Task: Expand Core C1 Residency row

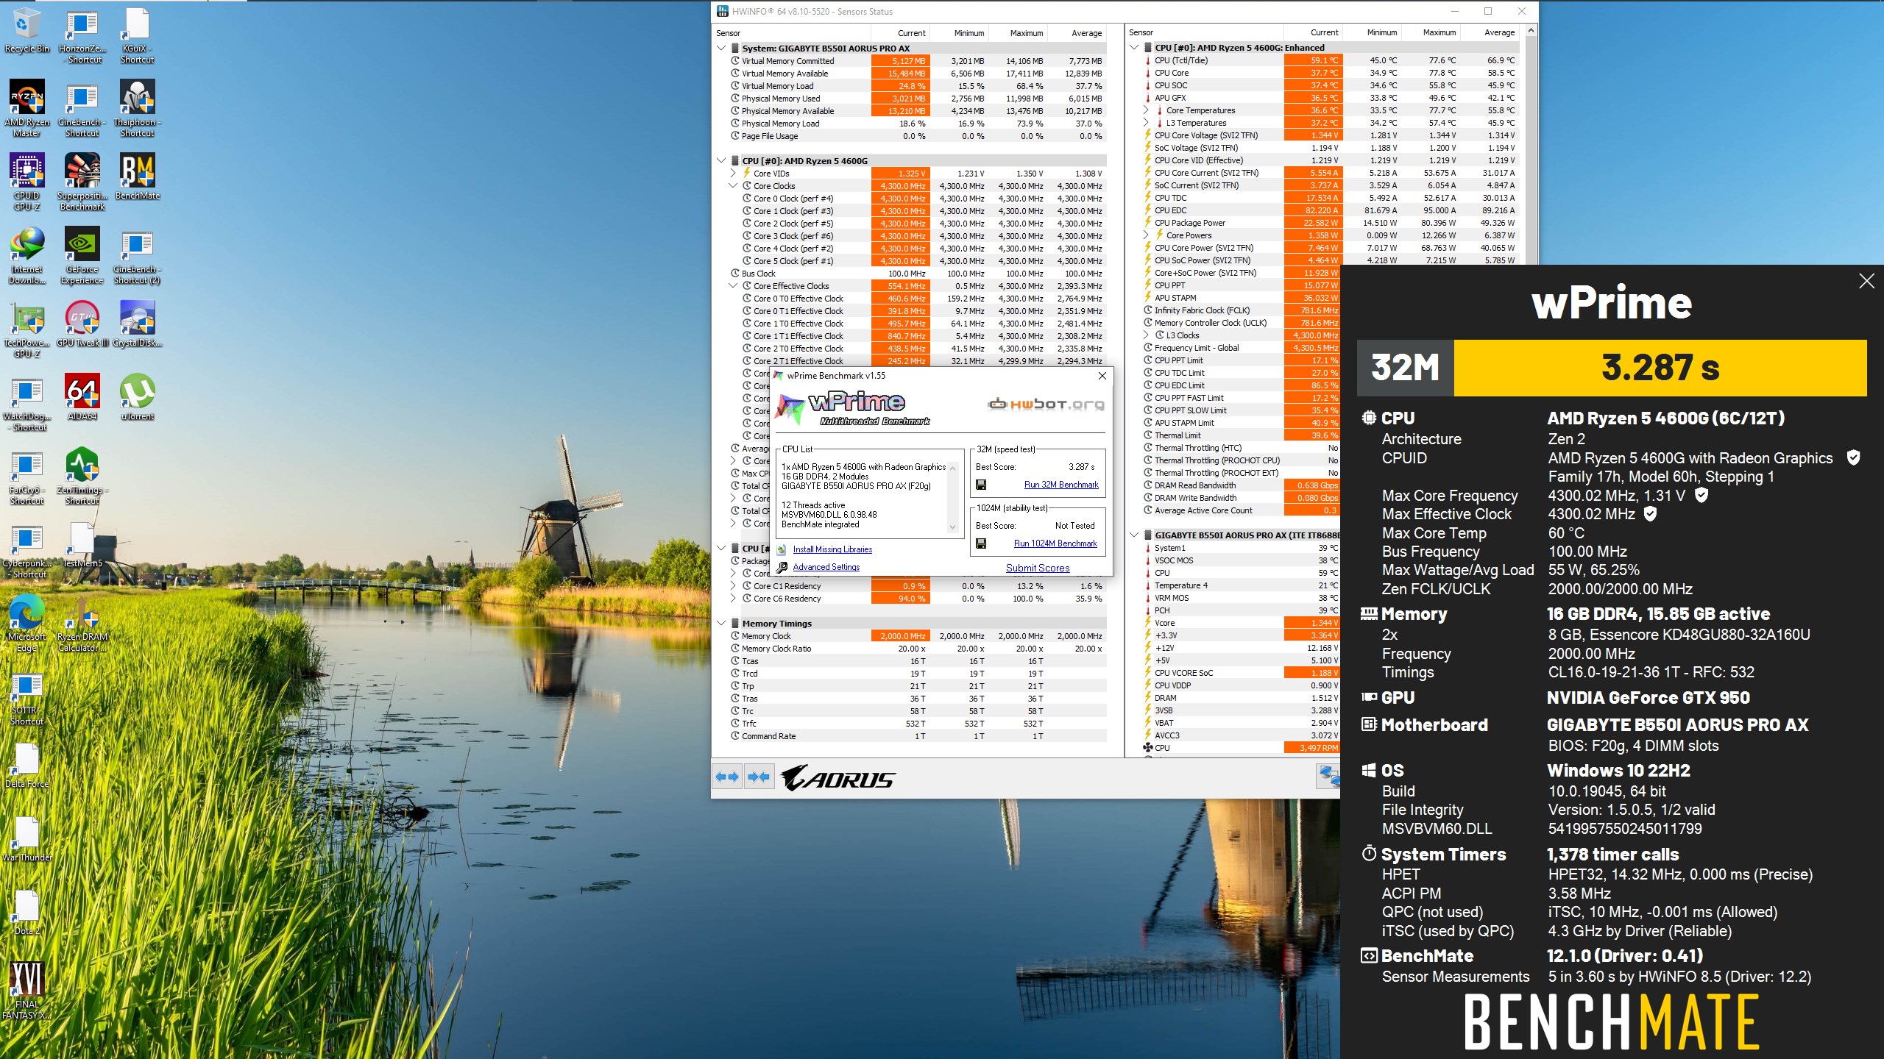Action: pyautogui.click(x=733, y=586)
